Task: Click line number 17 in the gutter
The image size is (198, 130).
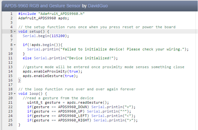Action: click(10, 85)
